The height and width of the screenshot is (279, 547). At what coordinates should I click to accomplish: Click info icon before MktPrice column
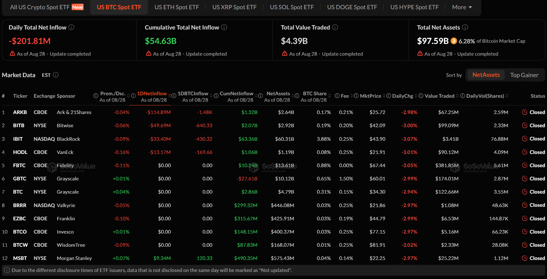(x=356, y=96)
